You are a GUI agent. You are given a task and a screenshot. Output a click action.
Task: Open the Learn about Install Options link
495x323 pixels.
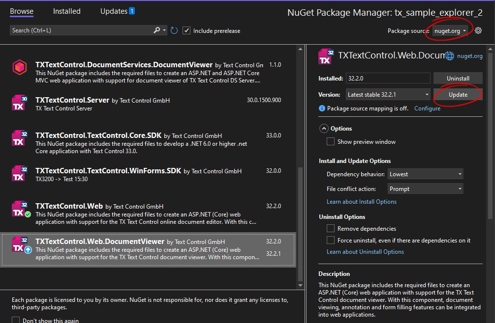pos(361,202)
